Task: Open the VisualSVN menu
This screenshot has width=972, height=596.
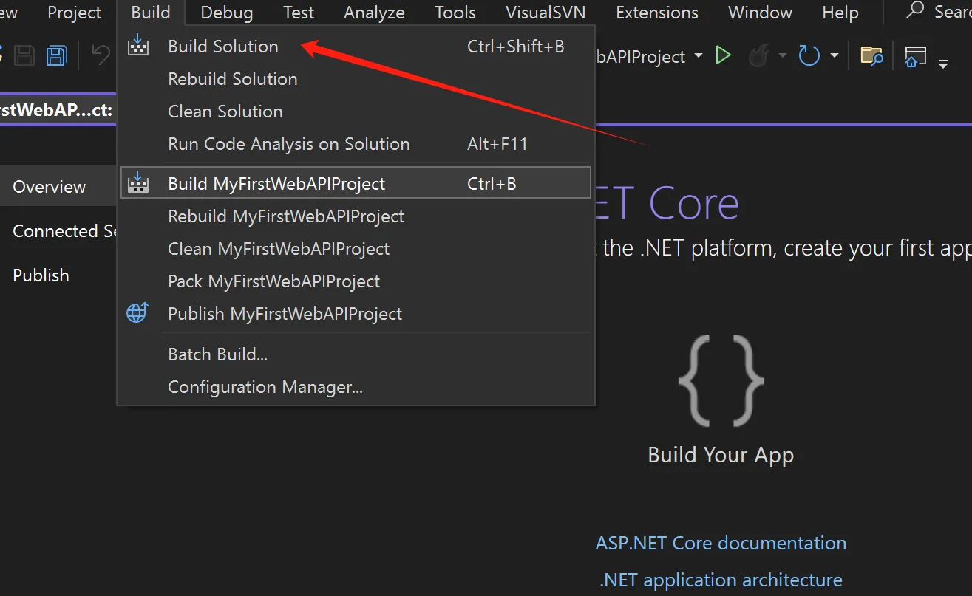Action: click(546, 13)
